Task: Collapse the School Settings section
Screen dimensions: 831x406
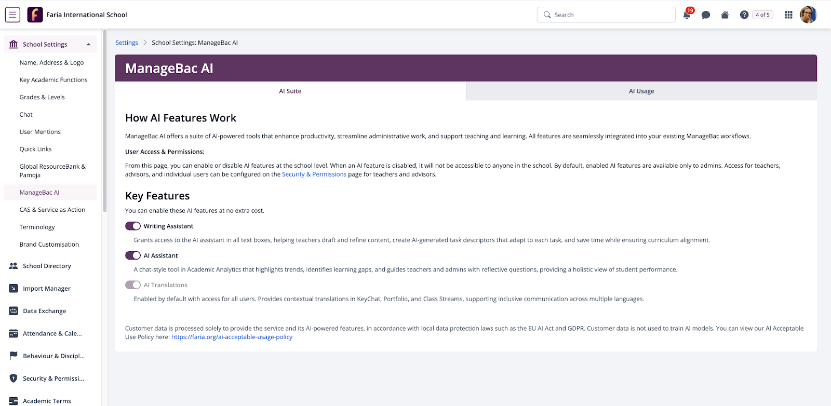Action: [x=88, y=44]
